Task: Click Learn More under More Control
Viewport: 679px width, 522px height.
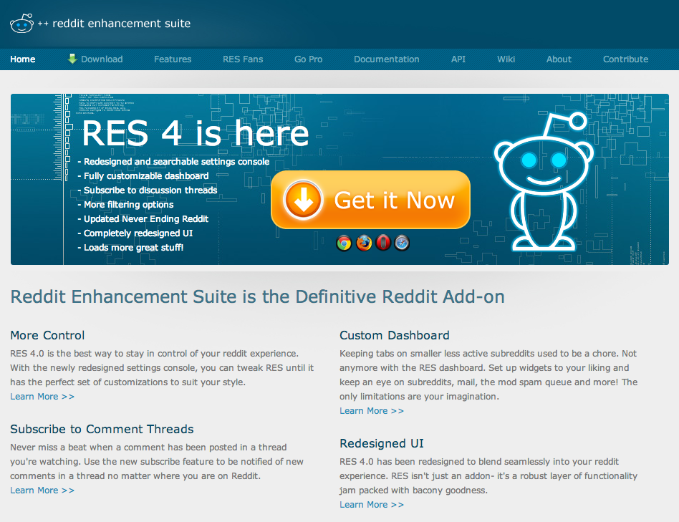Action: [42, 397]
